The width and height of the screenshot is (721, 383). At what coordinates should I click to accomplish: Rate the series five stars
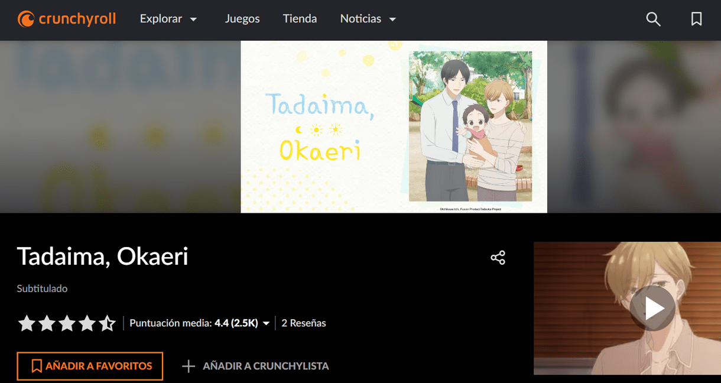(107, 323)
